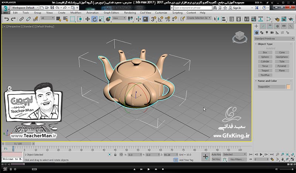Open the Create Selection Set dropdown
This screenshot has height=173, width=296.
[x=199, y=18]
